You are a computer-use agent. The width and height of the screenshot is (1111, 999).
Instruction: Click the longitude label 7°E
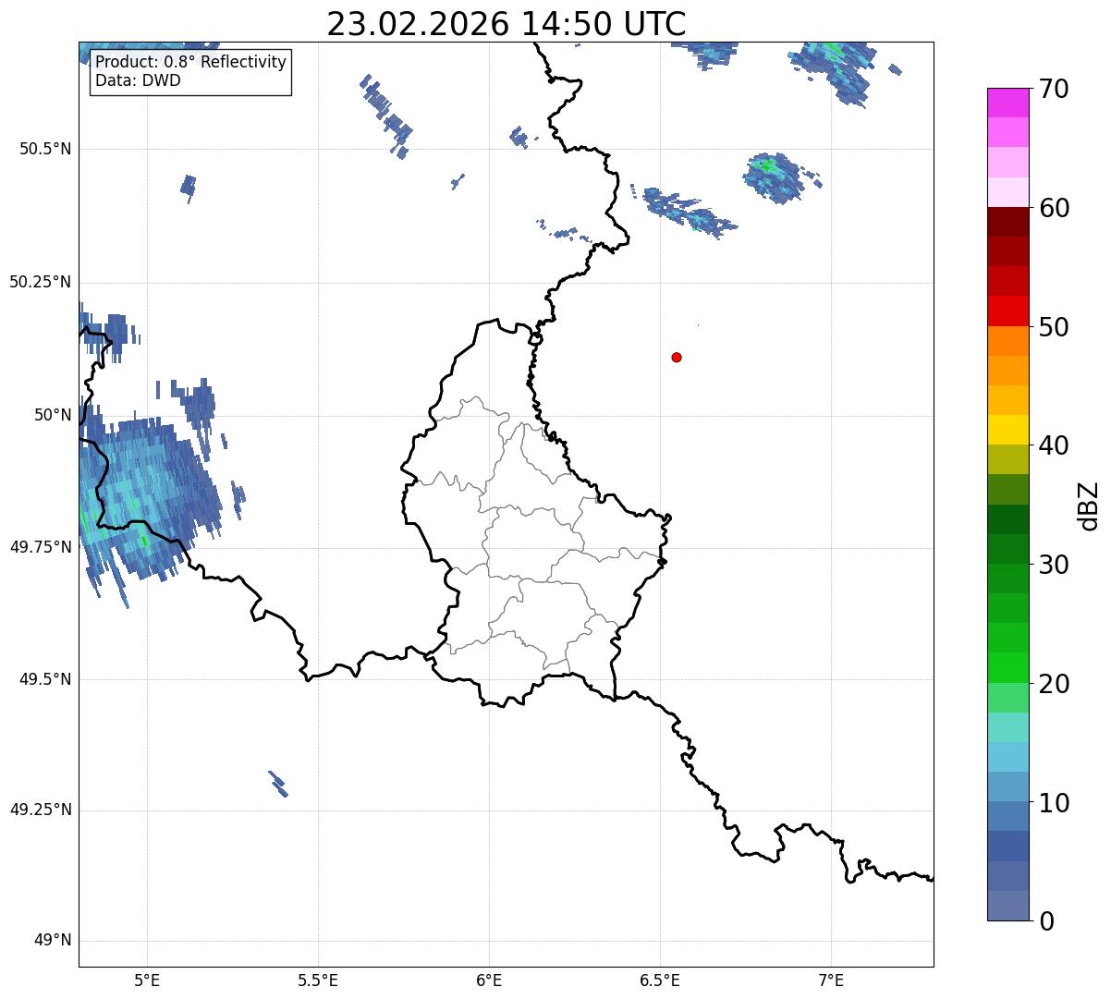(x=831, y=981)
